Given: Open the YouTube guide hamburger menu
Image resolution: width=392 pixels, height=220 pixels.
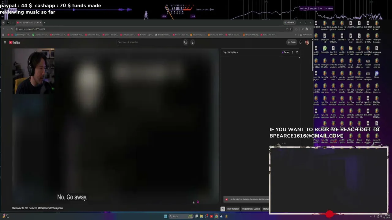Looking at the screenshot, I should coord(5,42).
